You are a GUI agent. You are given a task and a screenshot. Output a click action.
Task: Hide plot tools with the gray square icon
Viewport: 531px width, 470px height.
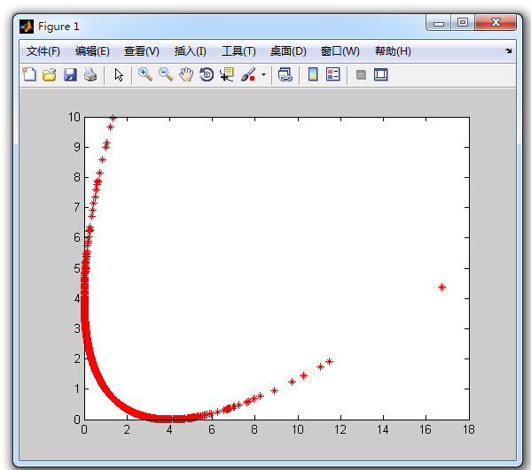361,74
